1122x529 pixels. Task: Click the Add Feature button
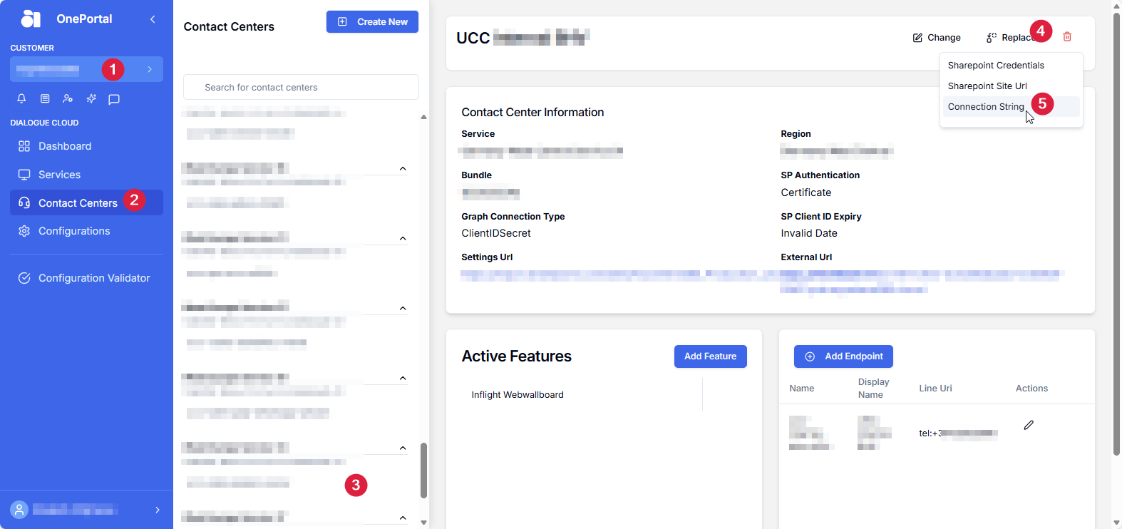tap(710, 356)
